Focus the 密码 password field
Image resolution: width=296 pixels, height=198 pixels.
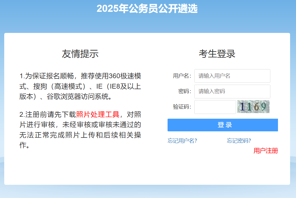232,91
